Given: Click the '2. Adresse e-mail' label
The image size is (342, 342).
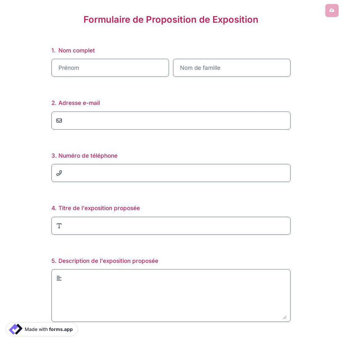Looking at the screenshot, I should click(76, 103).
